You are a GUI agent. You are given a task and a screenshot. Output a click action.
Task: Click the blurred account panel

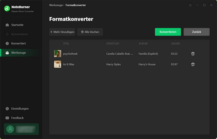pyautogui.click(x=21, y=129)
